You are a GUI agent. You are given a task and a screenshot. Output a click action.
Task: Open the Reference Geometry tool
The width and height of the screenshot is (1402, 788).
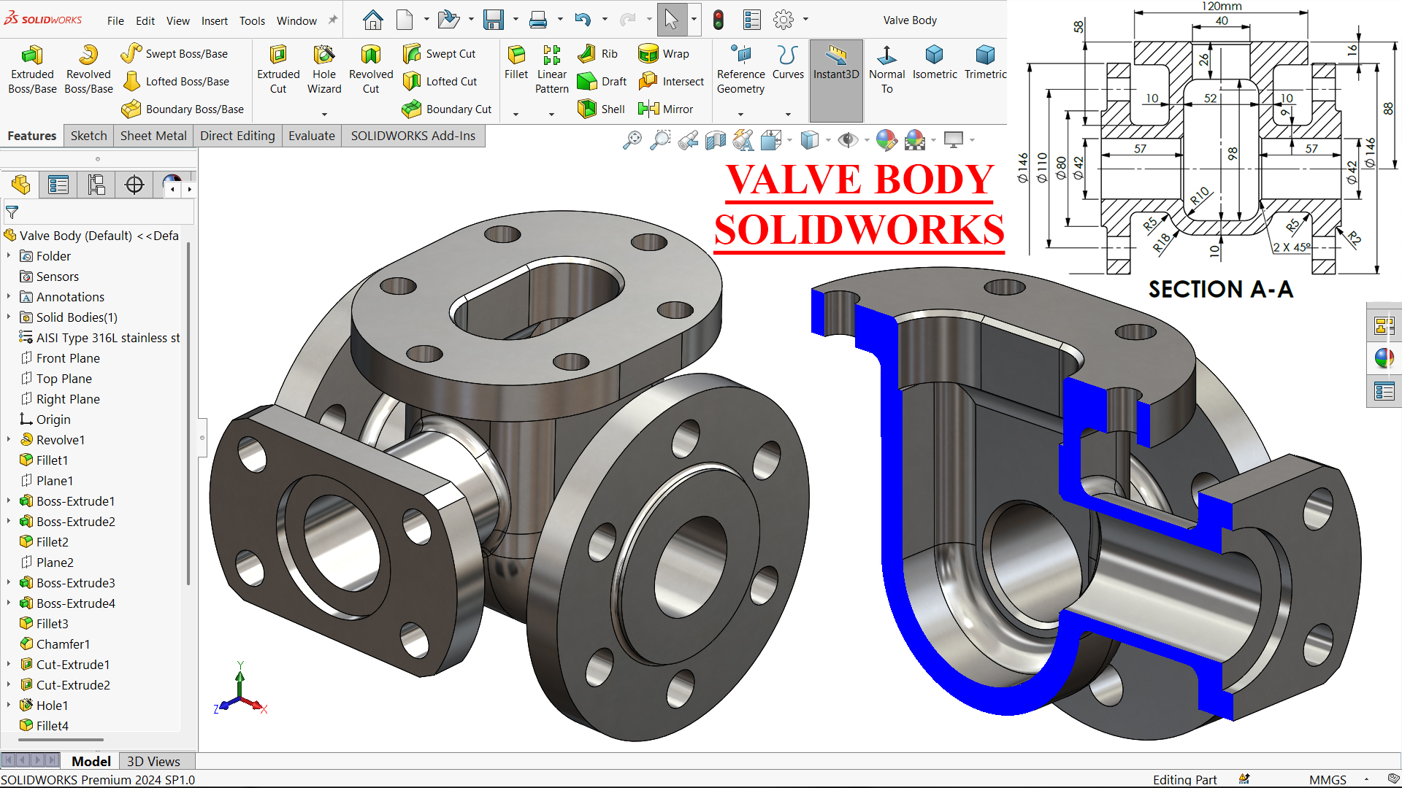(x=740, y=69)
